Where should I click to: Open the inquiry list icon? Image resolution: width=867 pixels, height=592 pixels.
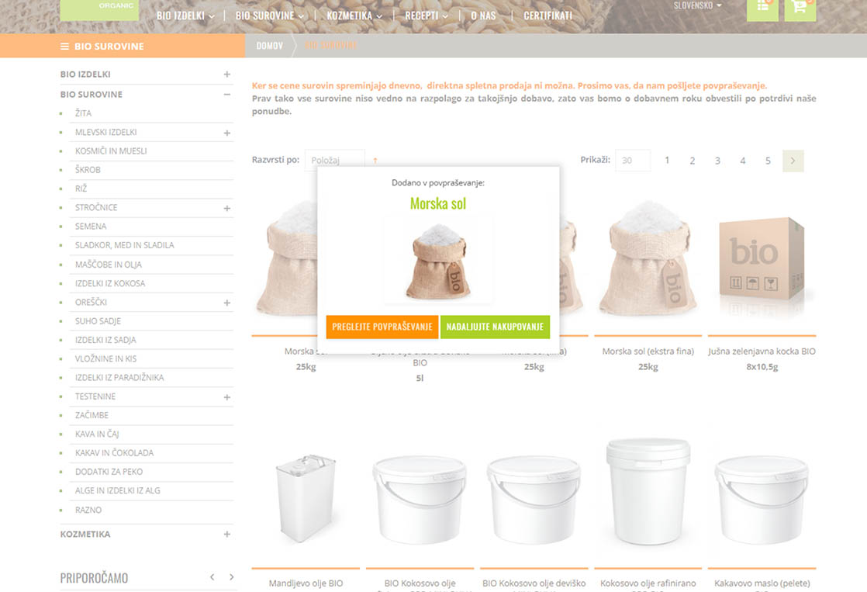click(762, 7)
